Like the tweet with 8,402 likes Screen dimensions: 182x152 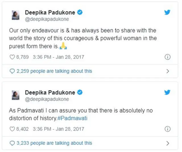[12, 129]
